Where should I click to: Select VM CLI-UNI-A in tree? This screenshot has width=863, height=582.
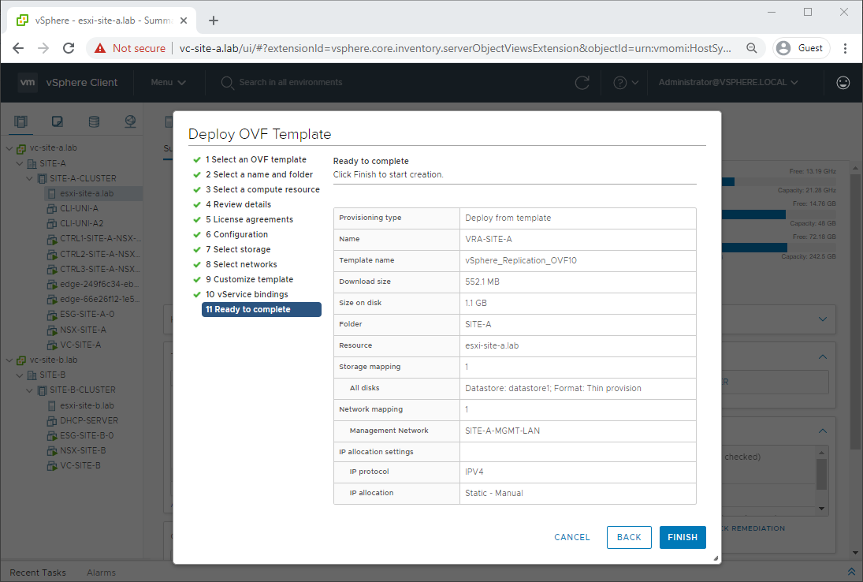[79, 209]
